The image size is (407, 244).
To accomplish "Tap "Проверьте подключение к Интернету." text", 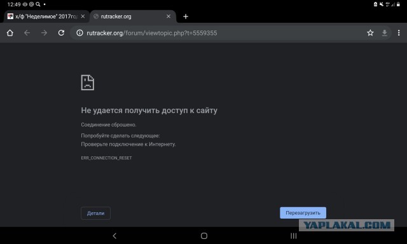I will click(128, 144).
